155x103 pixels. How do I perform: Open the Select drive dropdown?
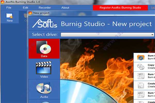pos(107,35)
